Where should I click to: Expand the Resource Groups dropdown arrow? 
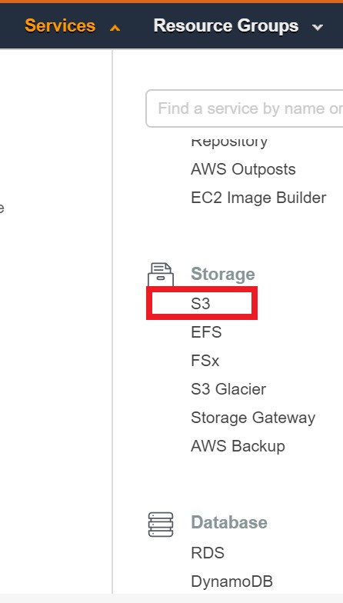tap(317, 28)
